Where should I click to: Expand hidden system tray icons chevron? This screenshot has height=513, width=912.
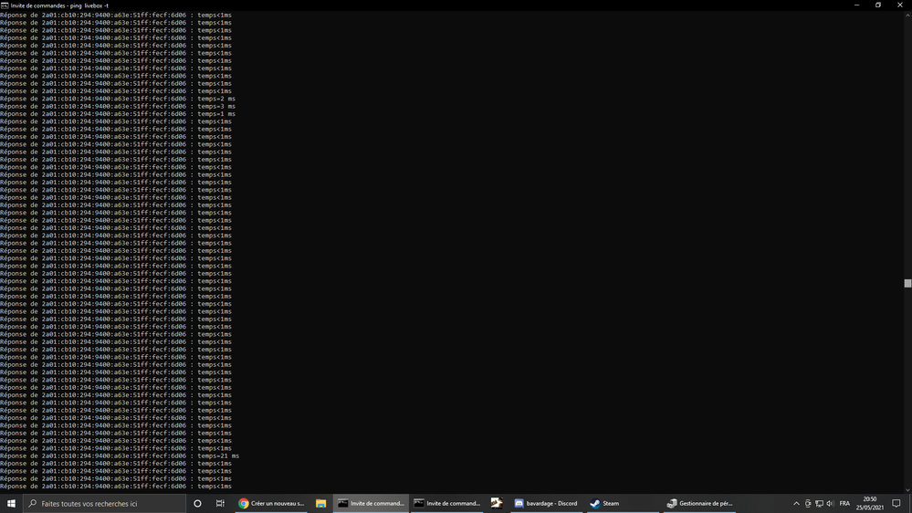coord(796,504)
